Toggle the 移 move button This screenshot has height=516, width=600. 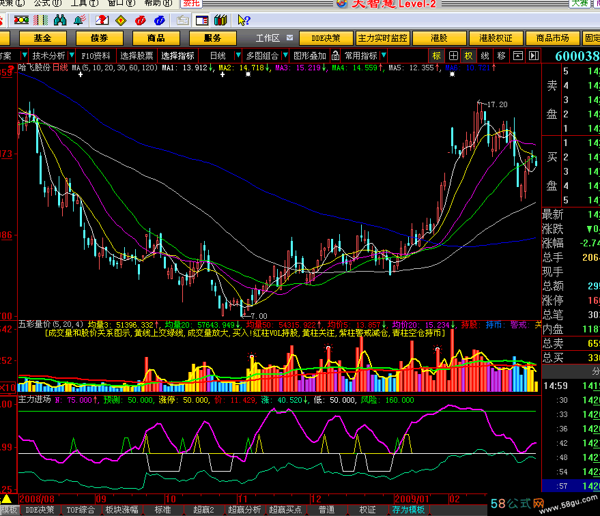(501, 56)
